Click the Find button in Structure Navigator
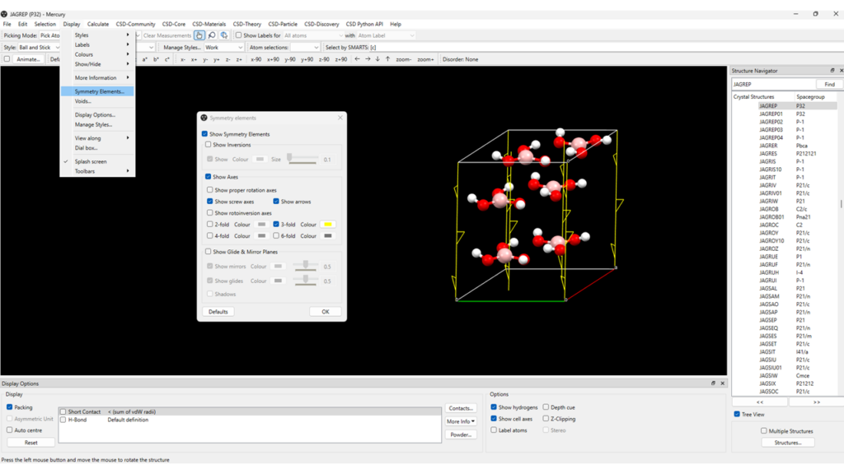 pyautogui.click(x=829, y=84)
